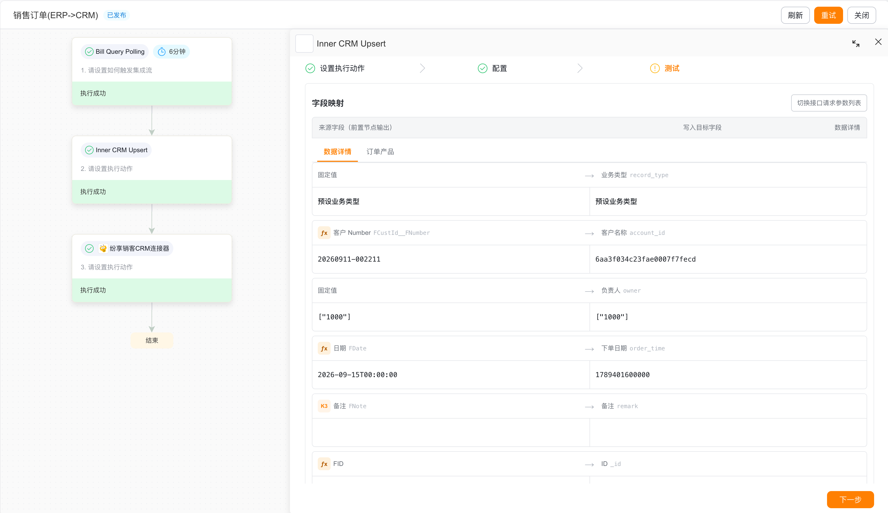The width and height of the screenshot is (888, 513).
Task: Click the 字段映射 section heading
Action: tap(328, 103)
